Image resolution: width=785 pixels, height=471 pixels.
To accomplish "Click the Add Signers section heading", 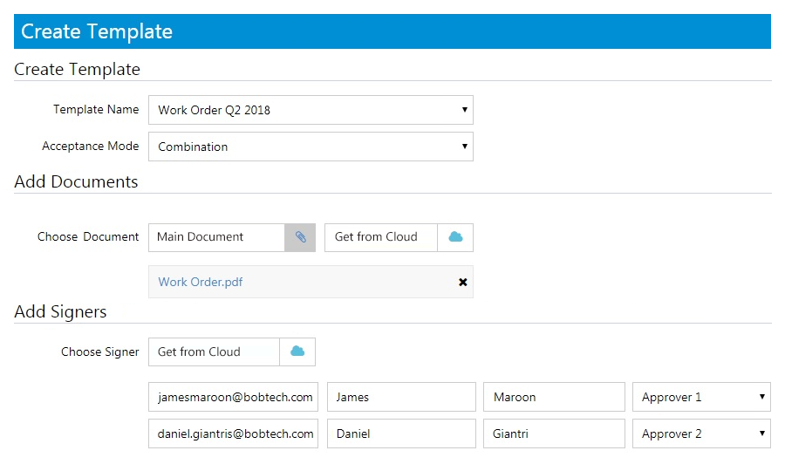I will coord(61,311).
